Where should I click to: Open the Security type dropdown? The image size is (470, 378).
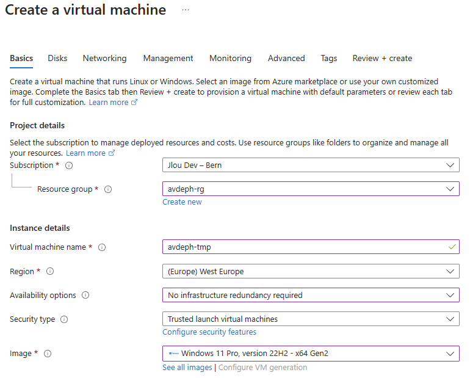(311, 319)
